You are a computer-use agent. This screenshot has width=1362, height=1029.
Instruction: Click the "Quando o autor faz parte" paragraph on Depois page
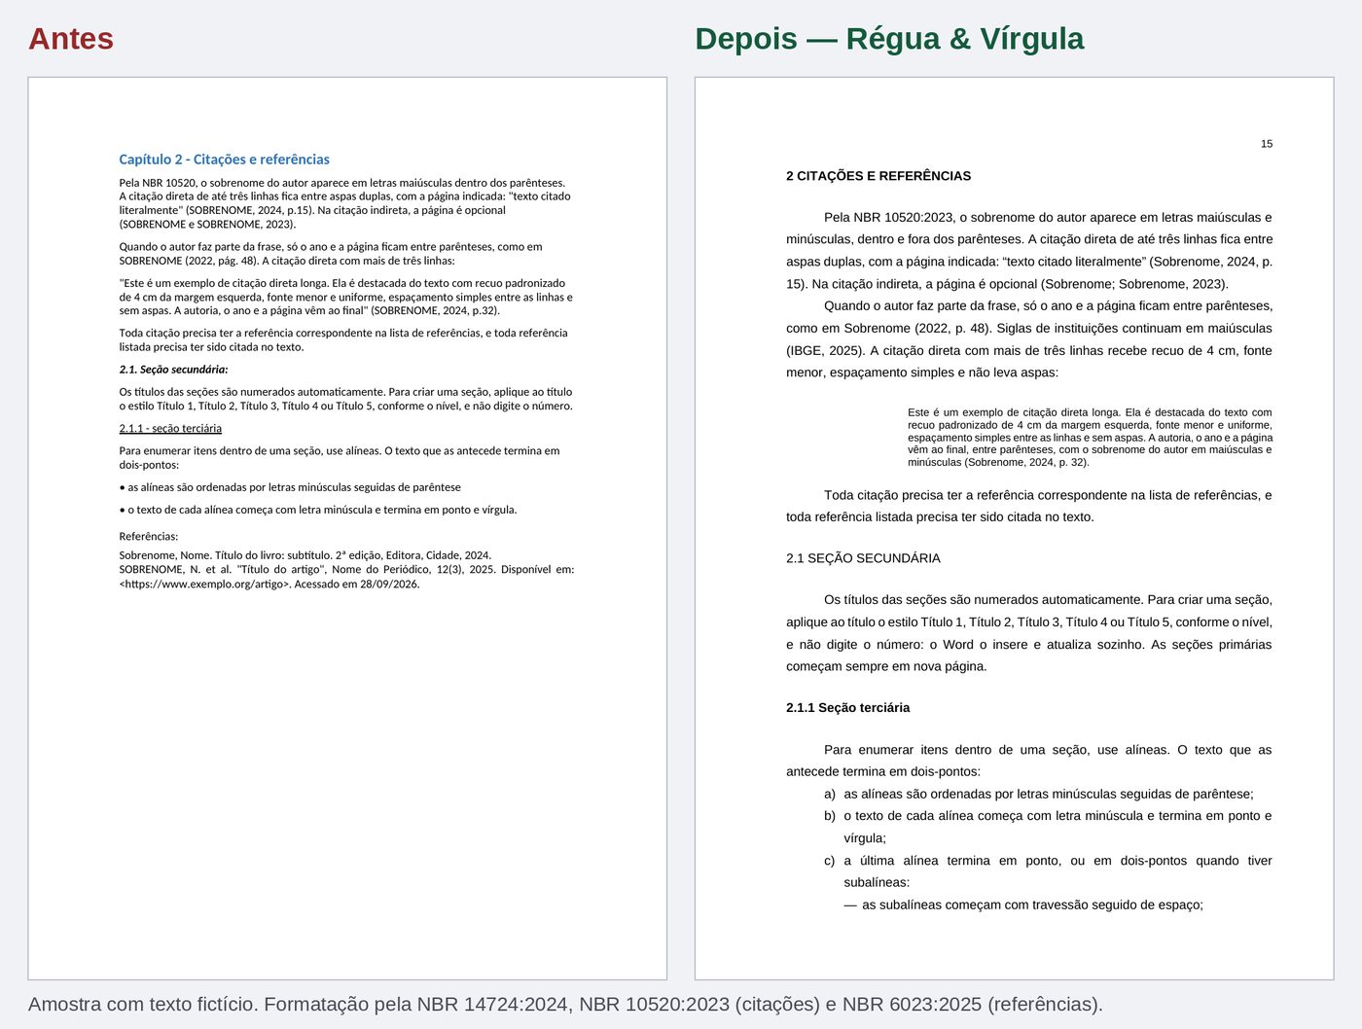tap(1029, 339)
